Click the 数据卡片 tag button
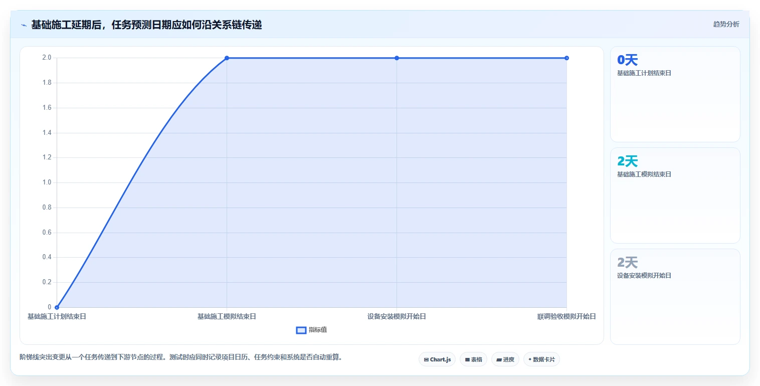 pos(541,359)
